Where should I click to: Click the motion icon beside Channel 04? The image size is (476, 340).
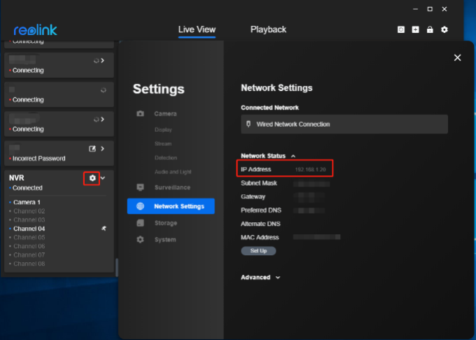click(103, 229)
